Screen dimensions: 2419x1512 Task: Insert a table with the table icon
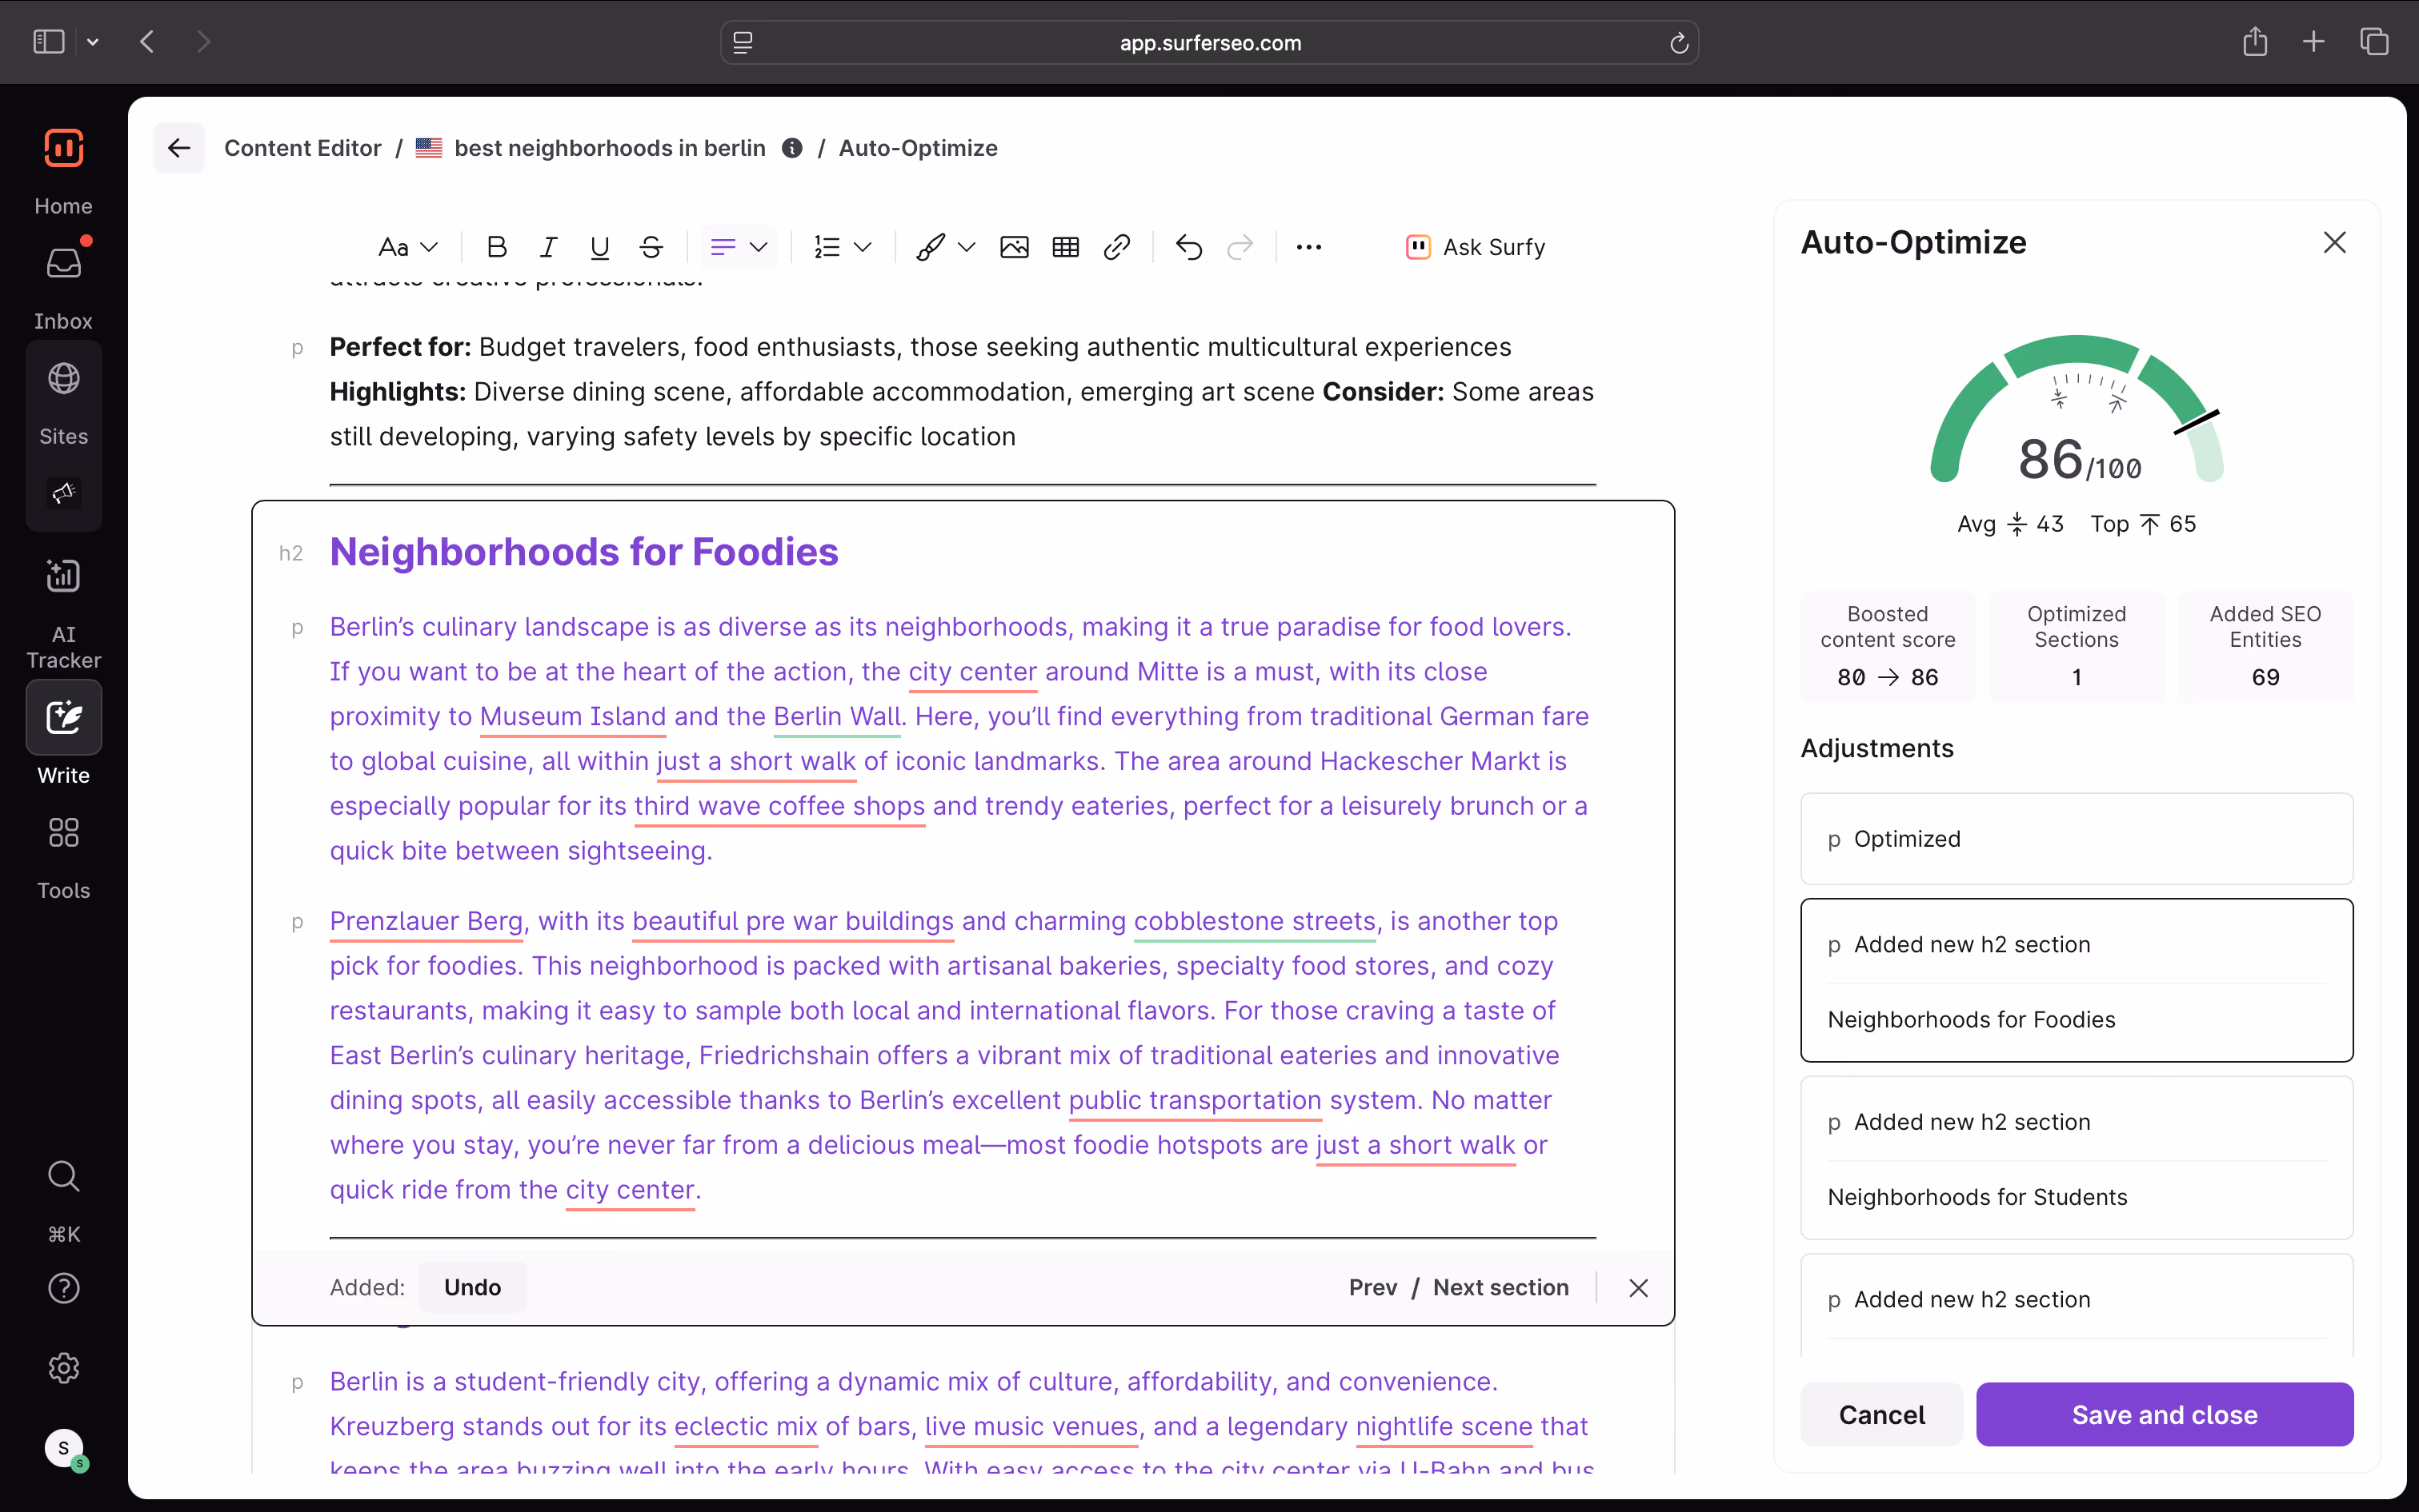click(x=1066, y=247)
